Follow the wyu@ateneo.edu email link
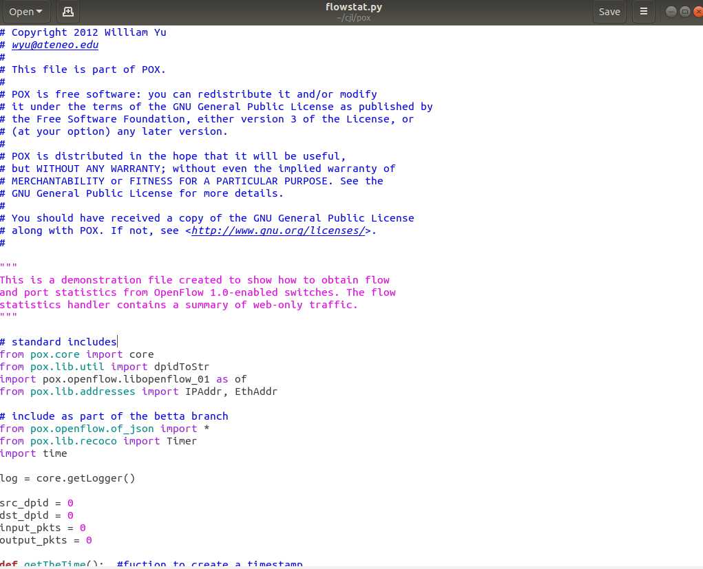The image size is (703, 569). pos(55,45)
